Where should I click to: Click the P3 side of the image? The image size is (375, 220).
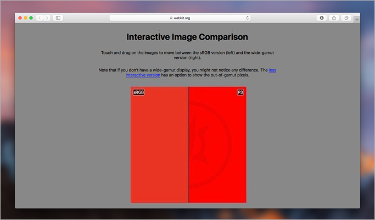pos(217,145)
